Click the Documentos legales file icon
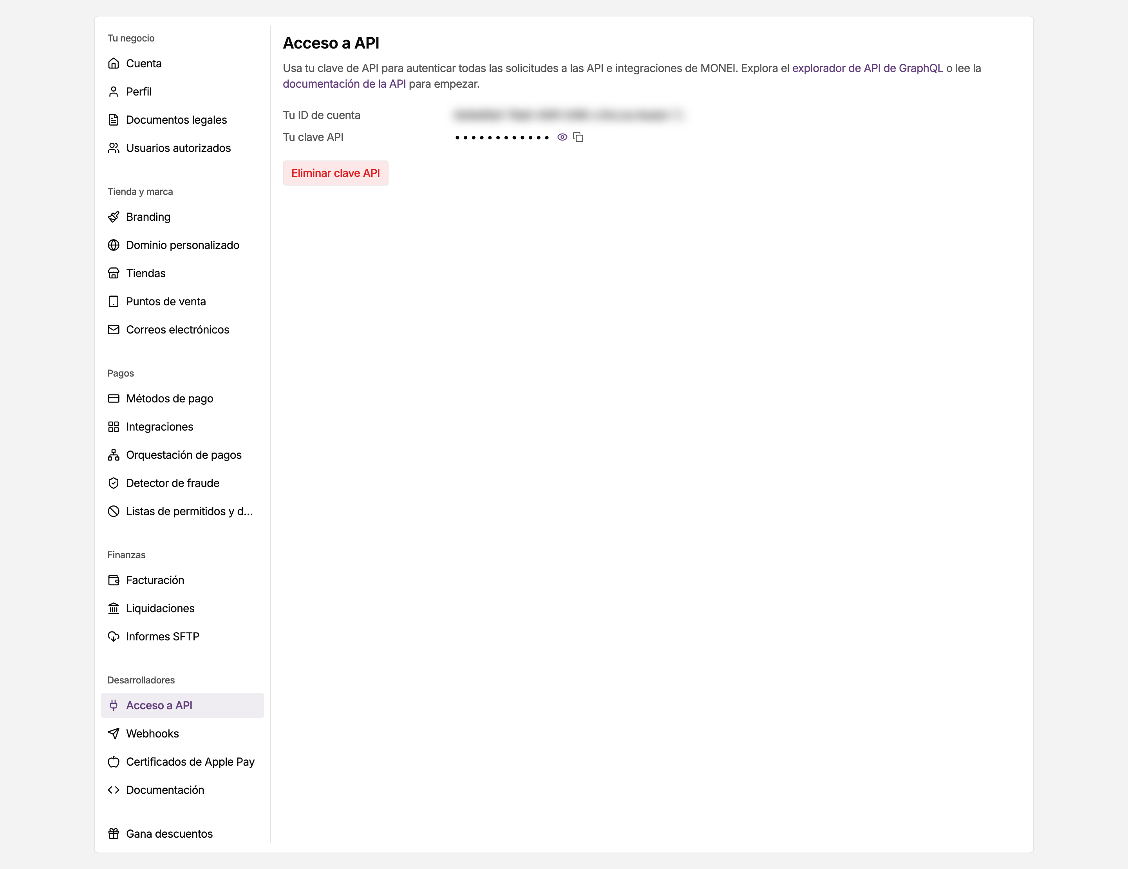1128x869 pixels. [114, 120]
